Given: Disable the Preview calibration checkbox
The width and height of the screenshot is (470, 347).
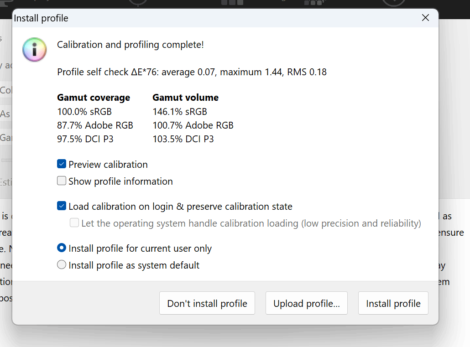Looking at the screenshot, I should click(x=62, y=165).
